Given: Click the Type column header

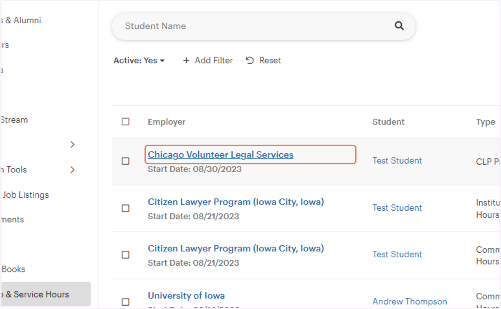Looking at the screenshot, I should click(x=486, y=122).
